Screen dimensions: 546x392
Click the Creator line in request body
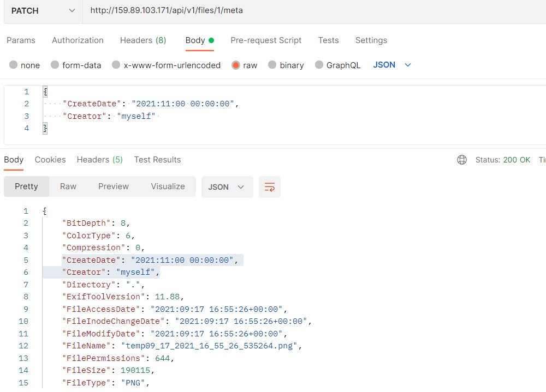click(x=109, y=116)
